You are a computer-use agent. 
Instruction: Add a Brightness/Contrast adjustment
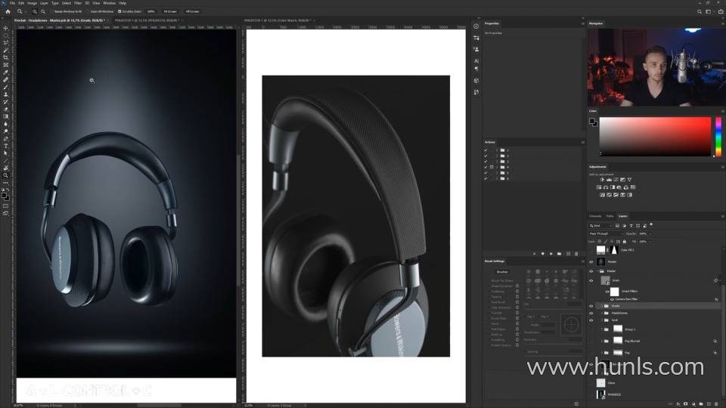(x=602, y=180)
